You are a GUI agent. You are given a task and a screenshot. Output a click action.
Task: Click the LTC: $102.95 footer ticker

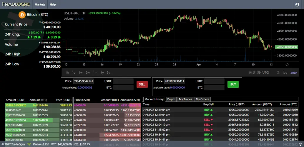point(82,144)
